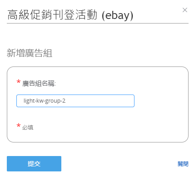194x180 pixels.
Task: Click the red asterisk beside 廣告組名稱
Action: (19, 82)
